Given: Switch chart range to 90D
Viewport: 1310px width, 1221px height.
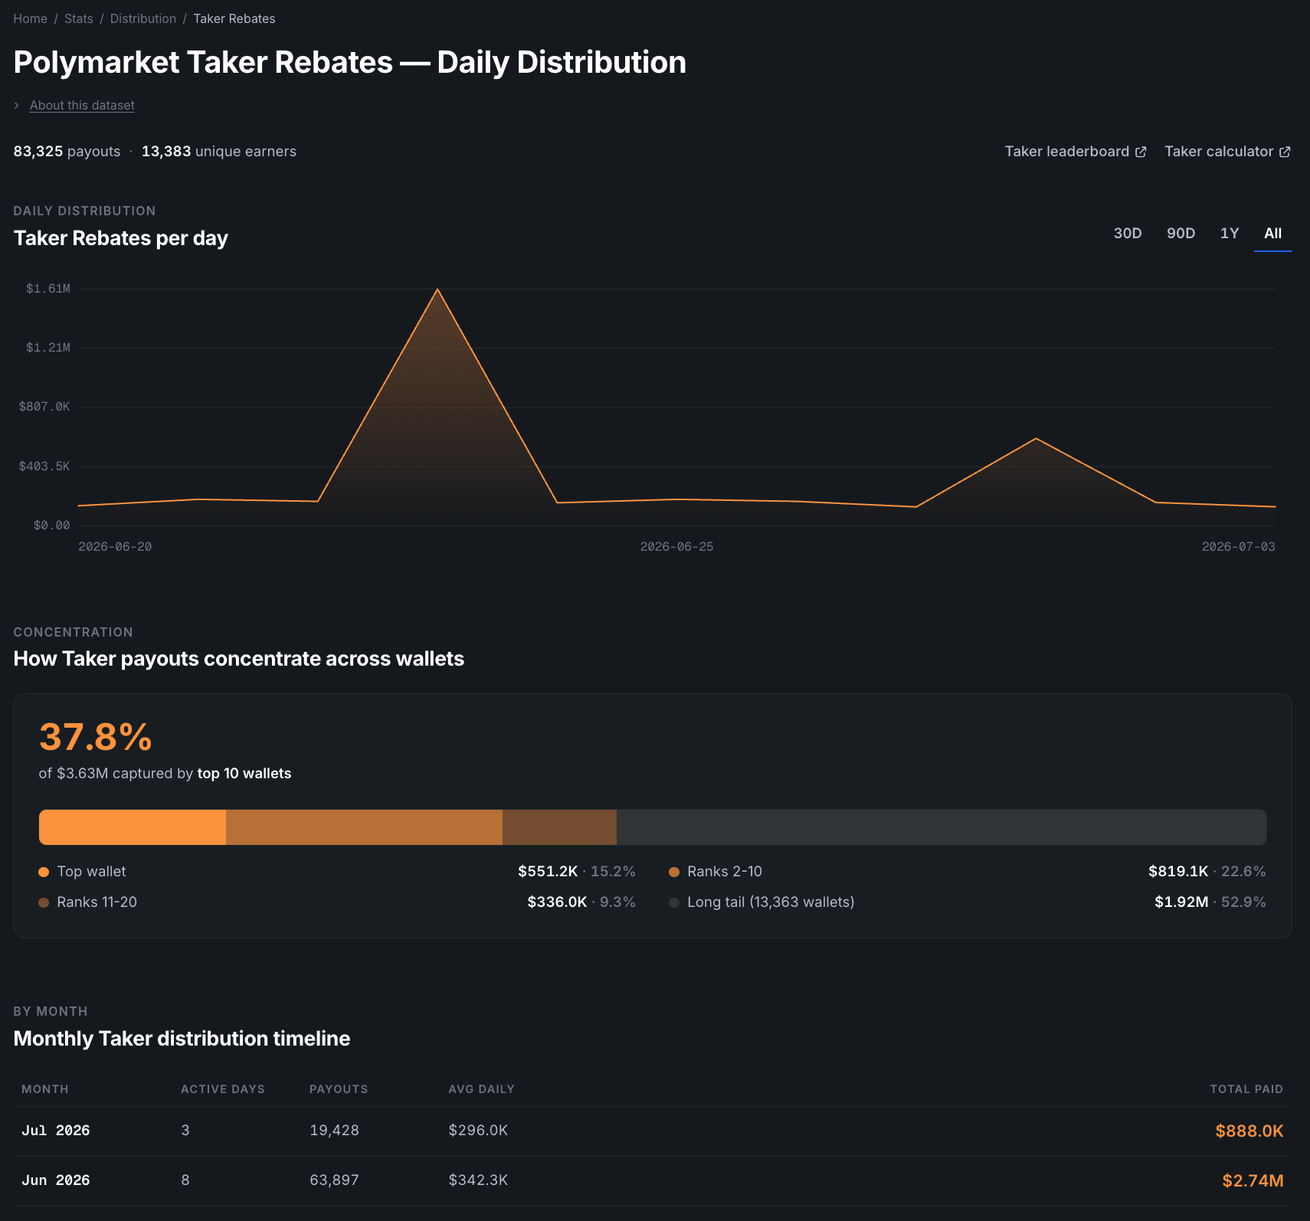Looking at the screenshot, I should click(x=1181, y=233).
